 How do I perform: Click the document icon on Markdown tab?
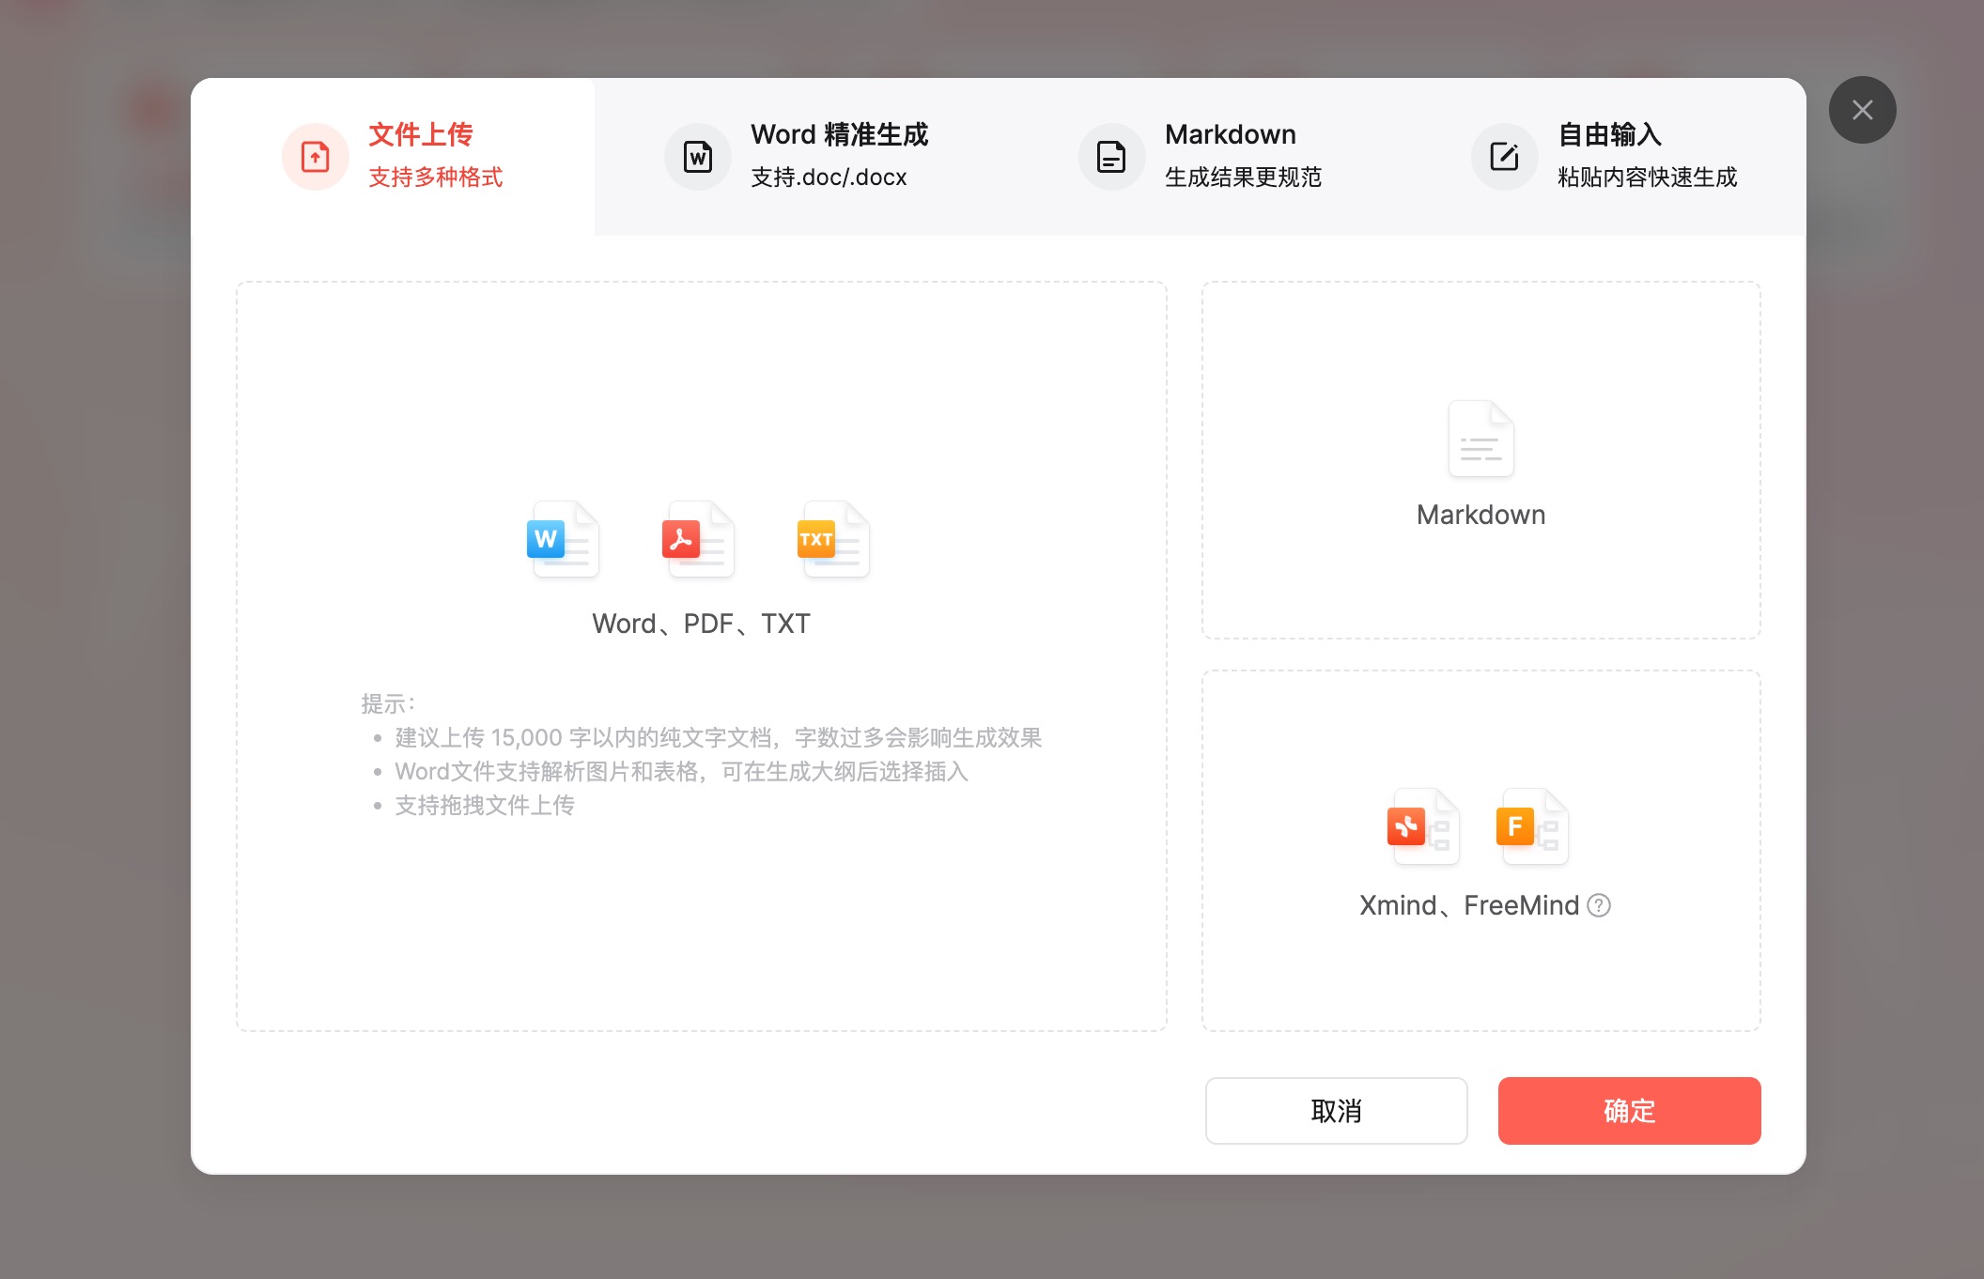[1110, 156]
